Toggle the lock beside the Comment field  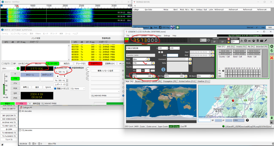pyautogui.click(x=190, y=59)
